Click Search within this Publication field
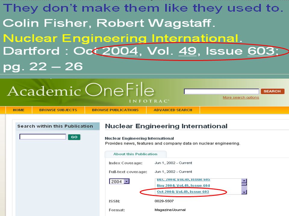The width and height of the screenshot is (289, 216). 42,137
